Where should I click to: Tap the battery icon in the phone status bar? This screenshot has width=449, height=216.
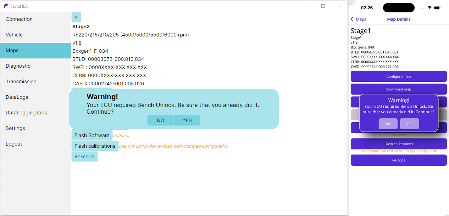[x=437, y=8]
